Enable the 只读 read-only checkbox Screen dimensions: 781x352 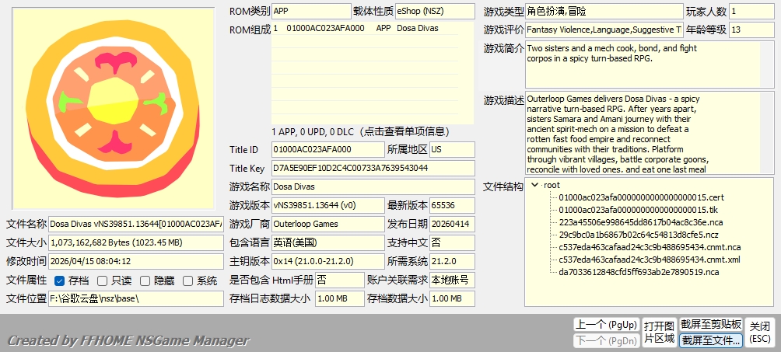point(103,281)
